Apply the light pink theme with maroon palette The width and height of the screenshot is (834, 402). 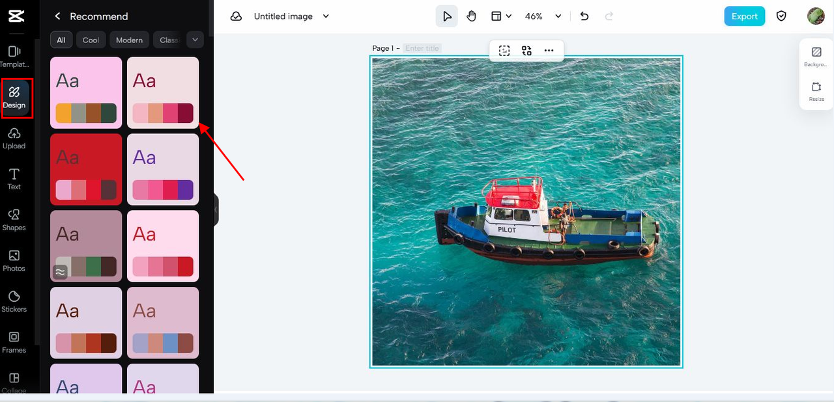point(163,92)
